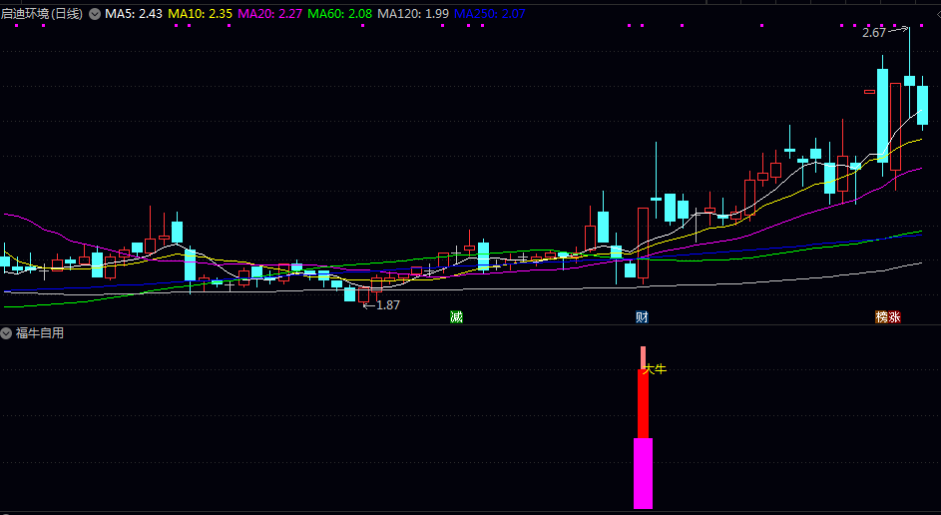Click the red bar above the magenta bar
The height and width of the screenshot is (515, 941).
click(x=643, y=403)
